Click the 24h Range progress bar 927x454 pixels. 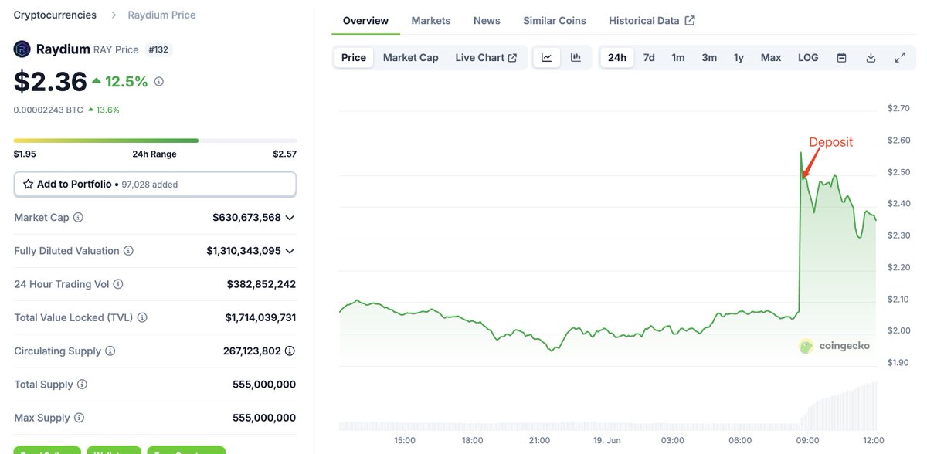click(x=154, y=141)
